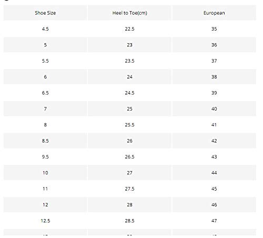This screenshot has width=263, height=238.
Task: Click the 24 cm heel to toe value
Action: pyautogui.click(x=129, y=77)
